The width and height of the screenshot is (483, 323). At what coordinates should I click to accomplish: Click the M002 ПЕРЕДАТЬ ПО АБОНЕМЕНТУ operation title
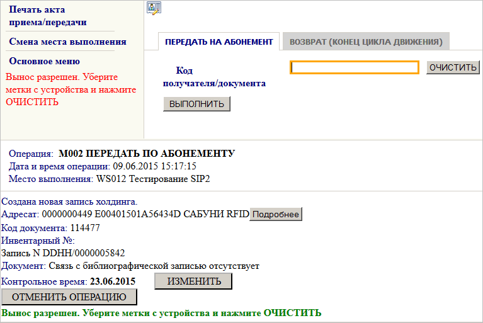pos(146,153)
